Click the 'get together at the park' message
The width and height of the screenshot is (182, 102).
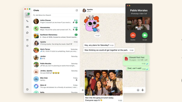109,50
